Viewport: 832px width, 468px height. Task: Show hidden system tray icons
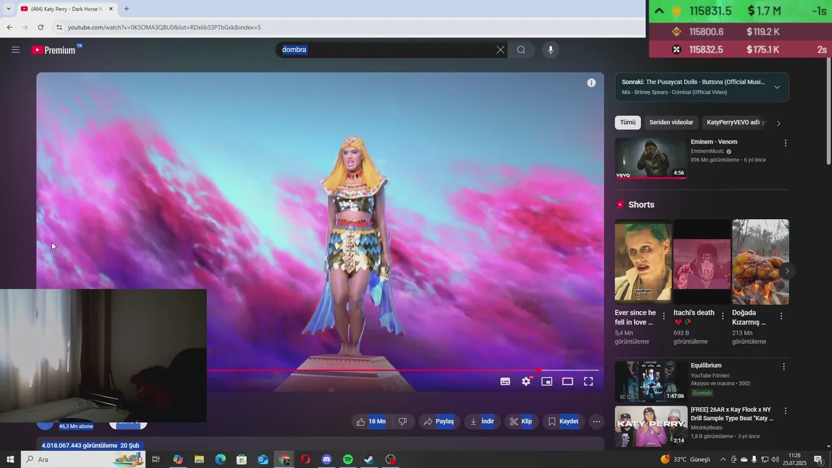[723, 460]
